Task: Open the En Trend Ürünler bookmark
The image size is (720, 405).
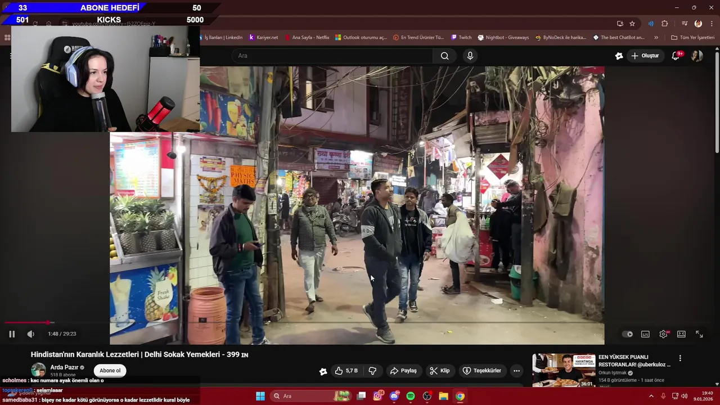Action: pyautogui.click(x=418, y=38)
